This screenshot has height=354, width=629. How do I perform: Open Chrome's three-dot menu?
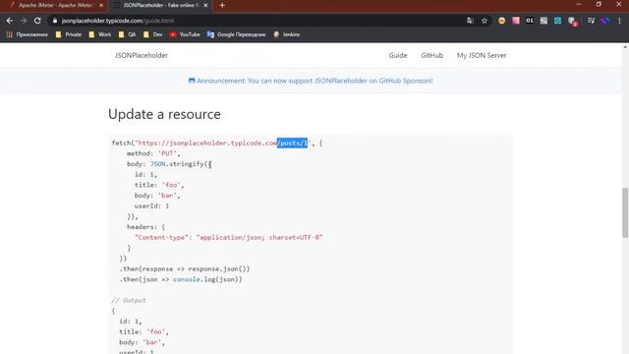(619, 21)
